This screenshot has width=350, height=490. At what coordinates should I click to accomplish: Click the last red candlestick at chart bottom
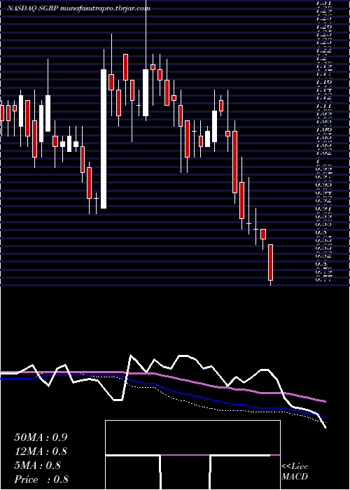tap(271, 262)
